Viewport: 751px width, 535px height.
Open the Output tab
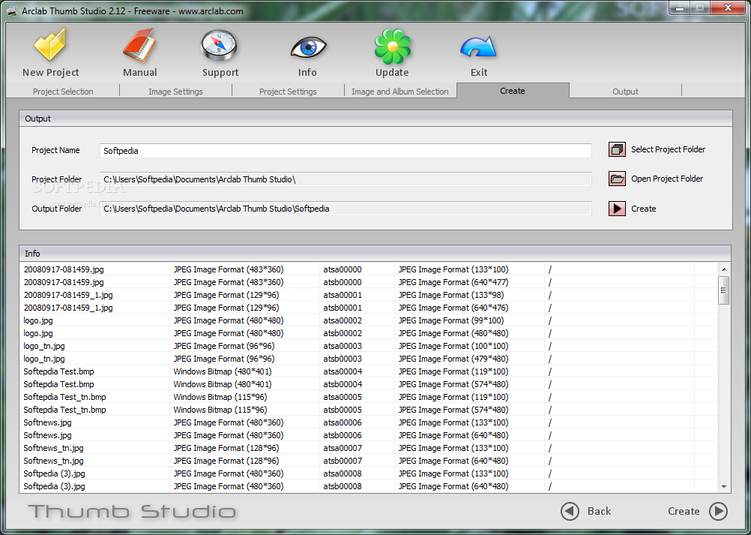click(x=625, y=91)
